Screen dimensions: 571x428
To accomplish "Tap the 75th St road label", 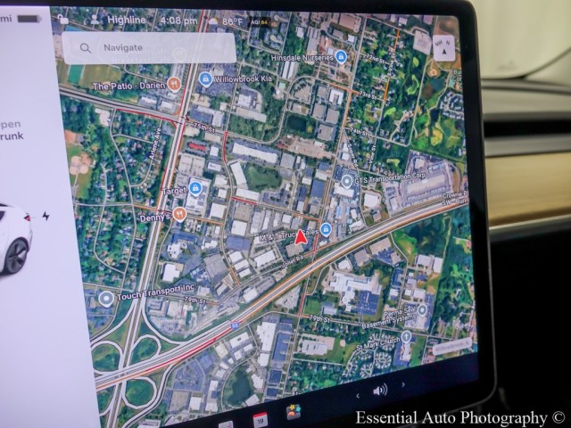I will [204, 128].
